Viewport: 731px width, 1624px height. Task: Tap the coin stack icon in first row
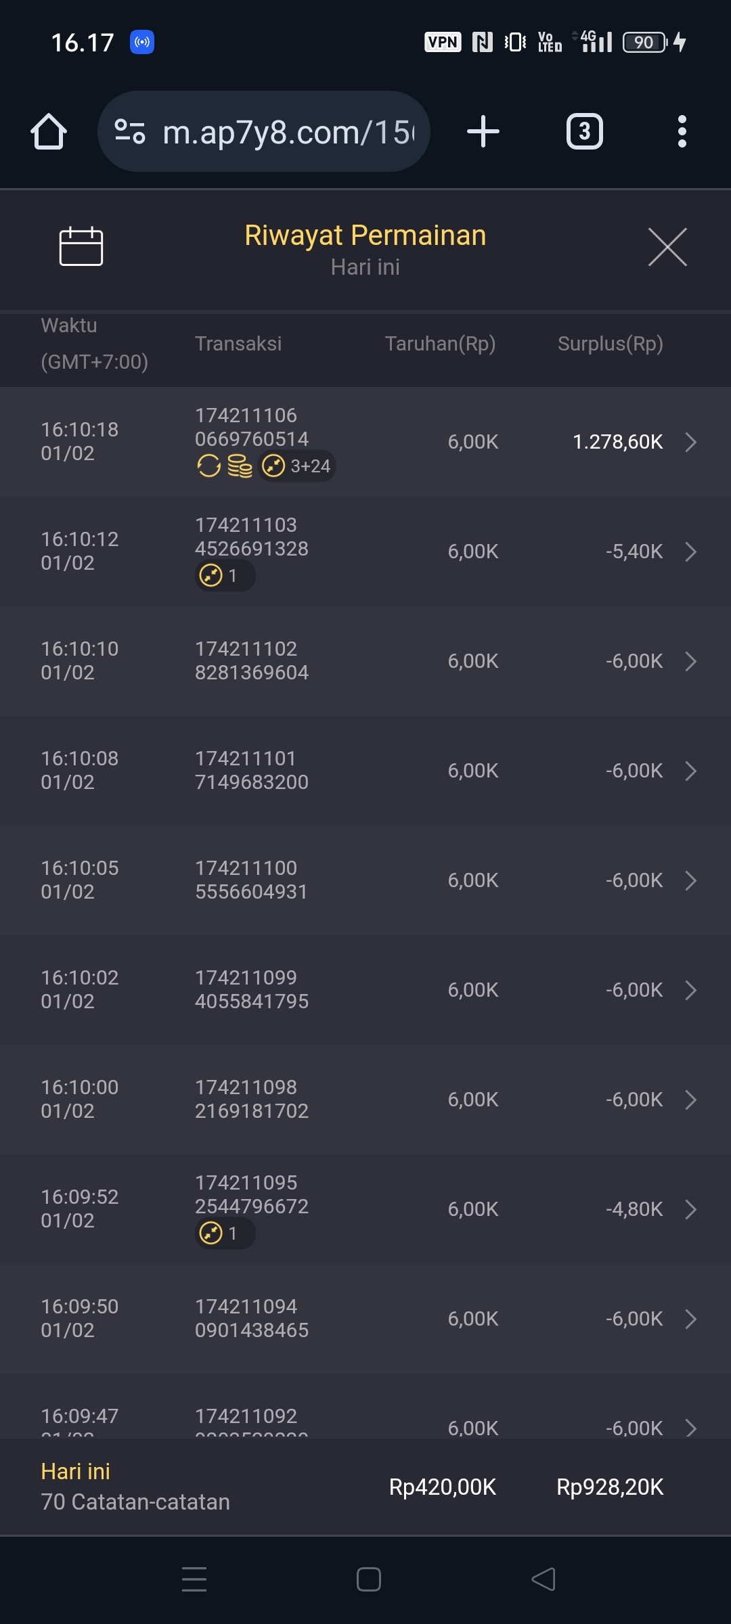pyautogui.click(x=240, y=466)
